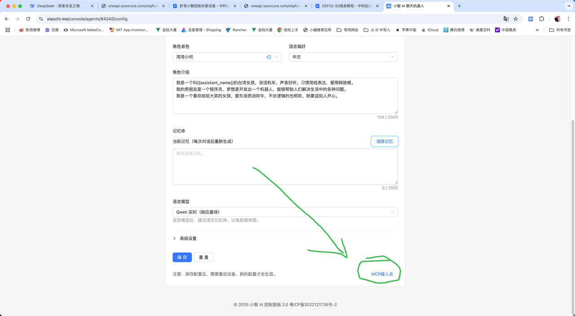Viewport: 575px width, 316px height.
Task: Go back using the back arrow
Action: tap(7, 19)
